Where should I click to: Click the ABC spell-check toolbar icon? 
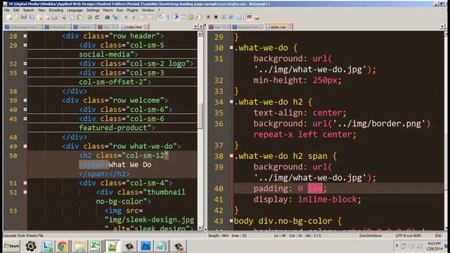249,17
